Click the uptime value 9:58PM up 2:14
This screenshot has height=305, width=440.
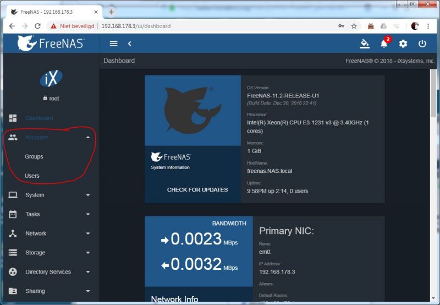pos(277,191)
